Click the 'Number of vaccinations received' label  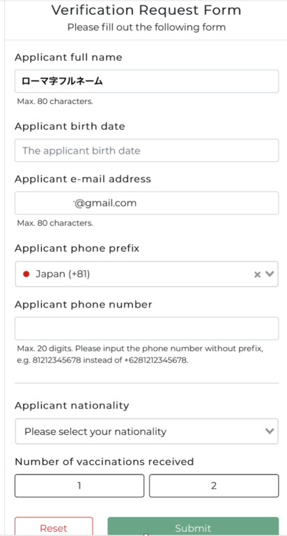[104, 462]
